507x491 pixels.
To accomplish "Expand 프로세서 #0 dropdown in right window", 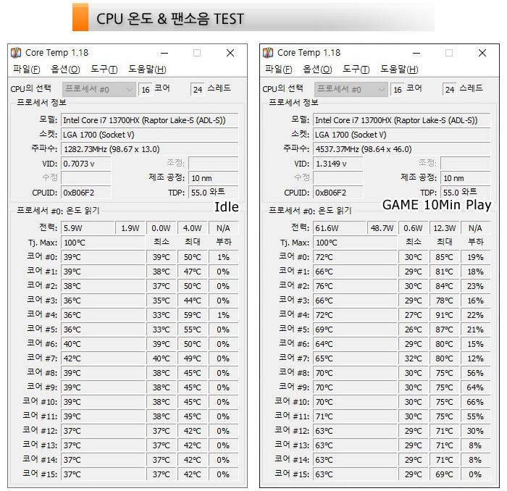I will [382, 89].
